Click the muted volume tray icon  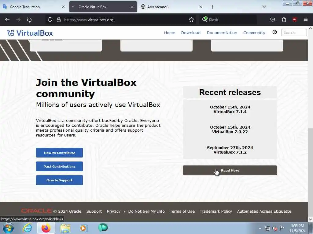[x=275, y=229]
